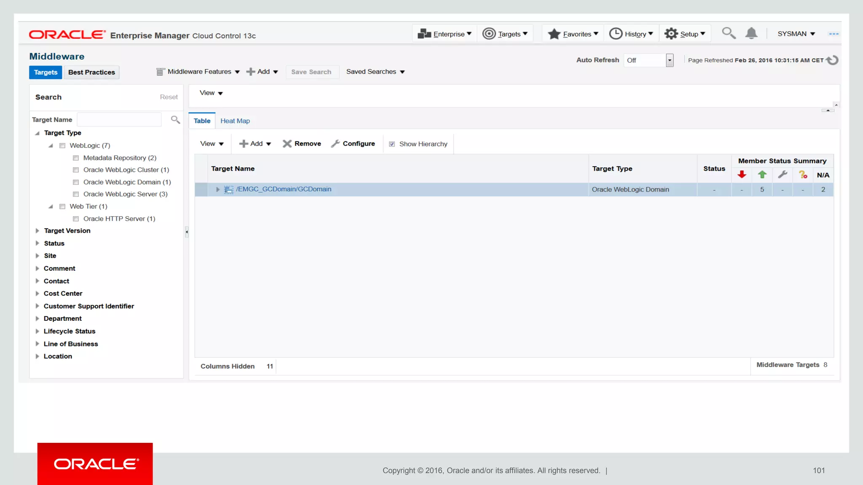
Task: Click the Remove X icon in table toolbar
Action: 287,144
